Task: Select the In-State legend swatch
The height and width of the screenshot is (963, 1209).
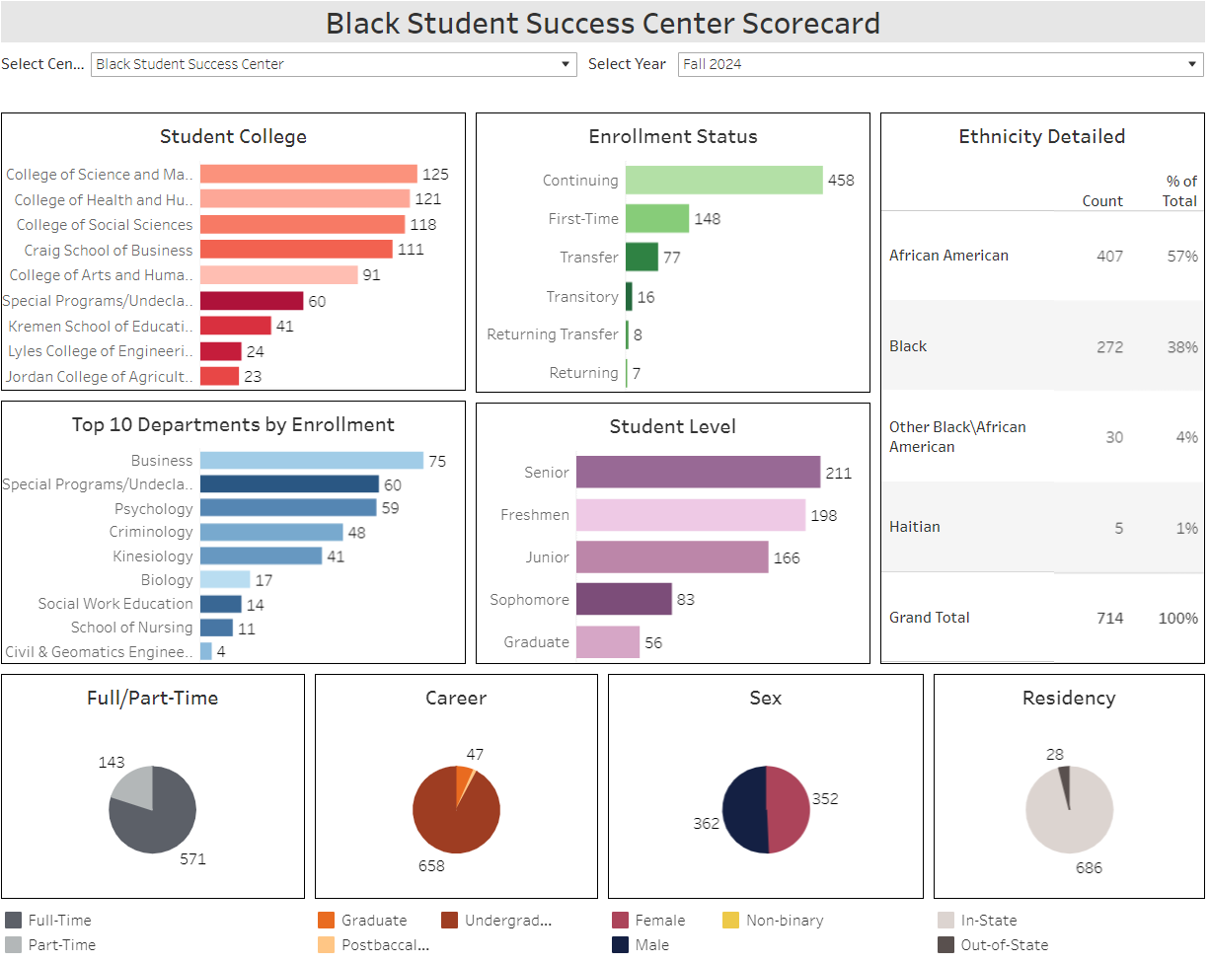Action: (945, 921)
